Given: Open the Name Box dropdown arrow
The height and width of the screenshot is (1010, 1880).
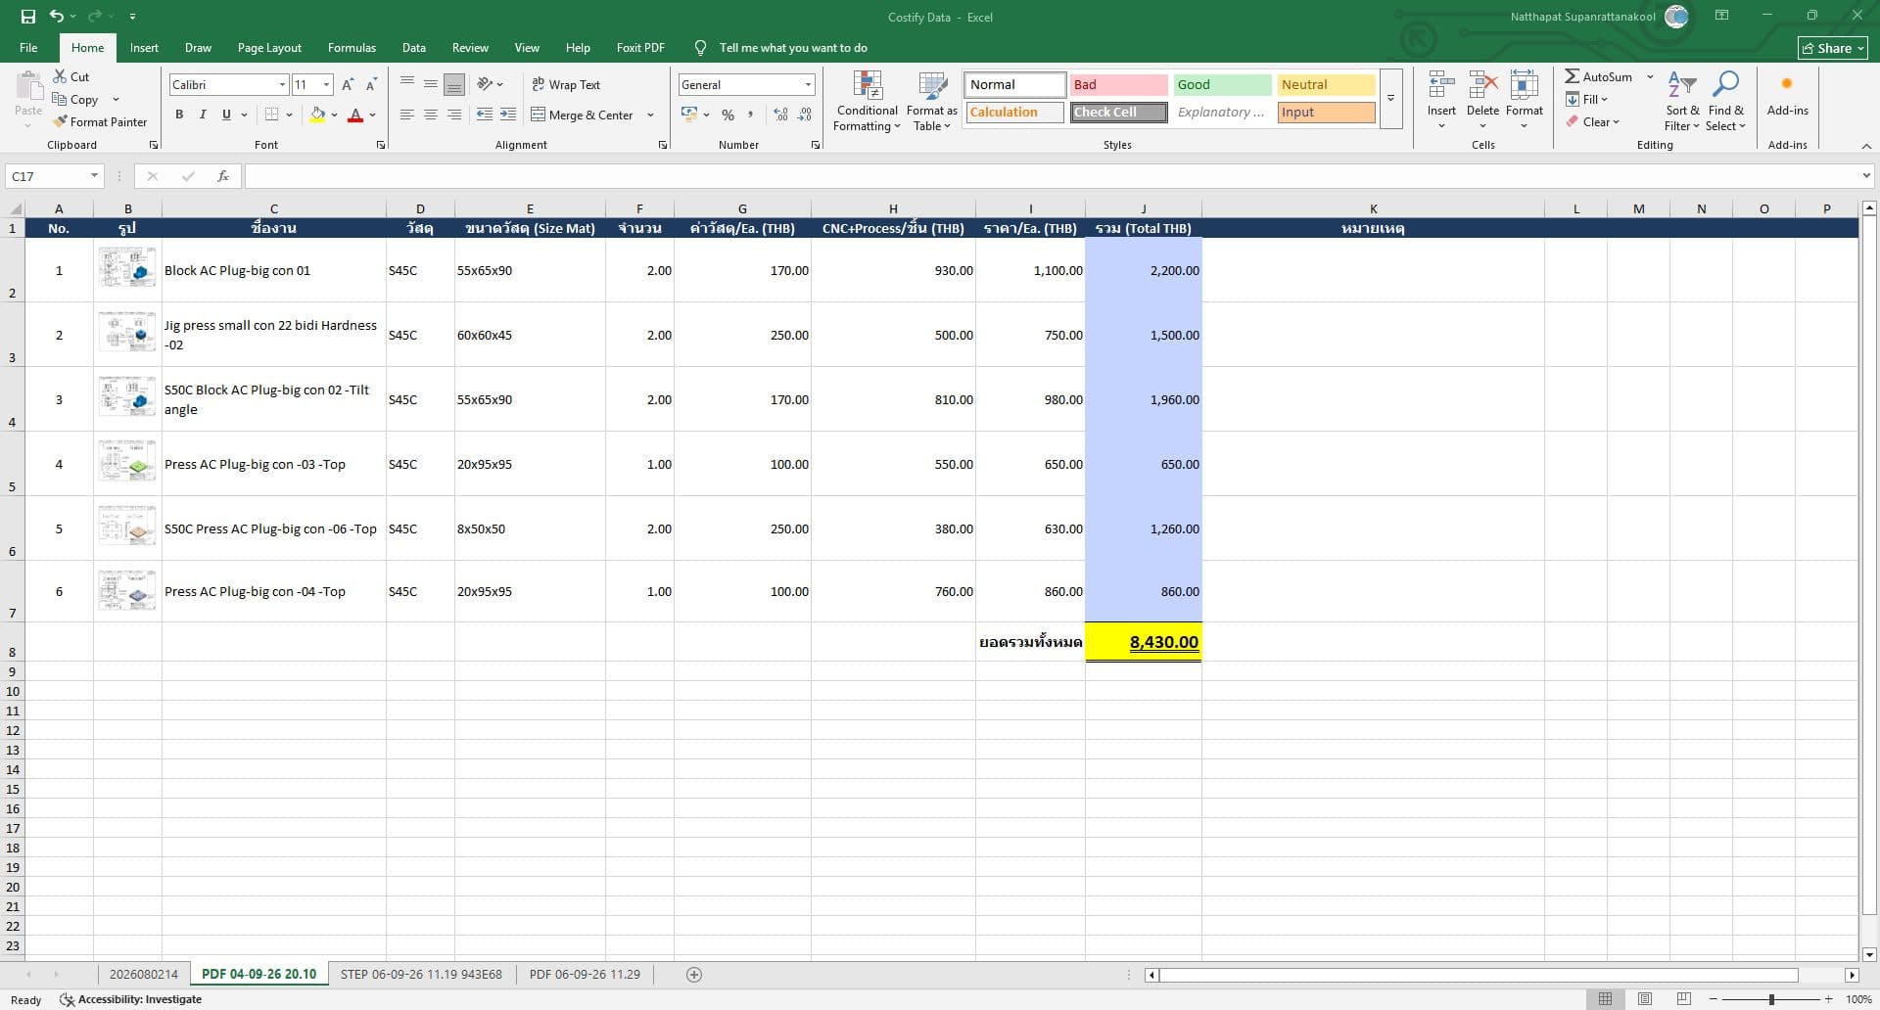Looking at the screenshot, I should [x=94, y=176].
